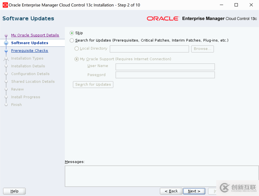This screenshot has width=259, height=196.
Task: Open My Oracle Support Details step link
Action: 35,35
